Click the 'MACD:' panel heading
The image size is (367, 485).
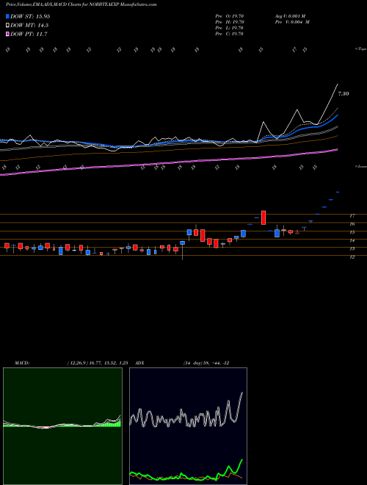coord(22,363)
